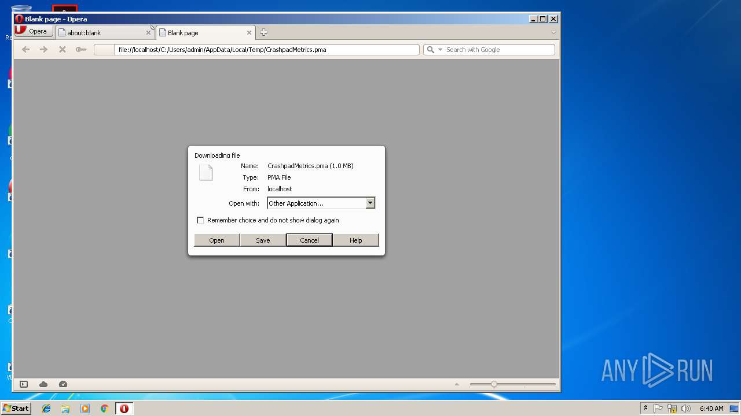The height and width of the screenshot is (416, 741).
Task: Click the Opera Turbo speed icon
Action: [63, 384]
